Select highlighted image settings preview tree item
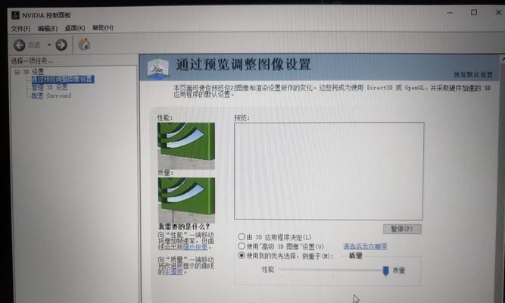505x303 pixels. (x=63, y=80)
